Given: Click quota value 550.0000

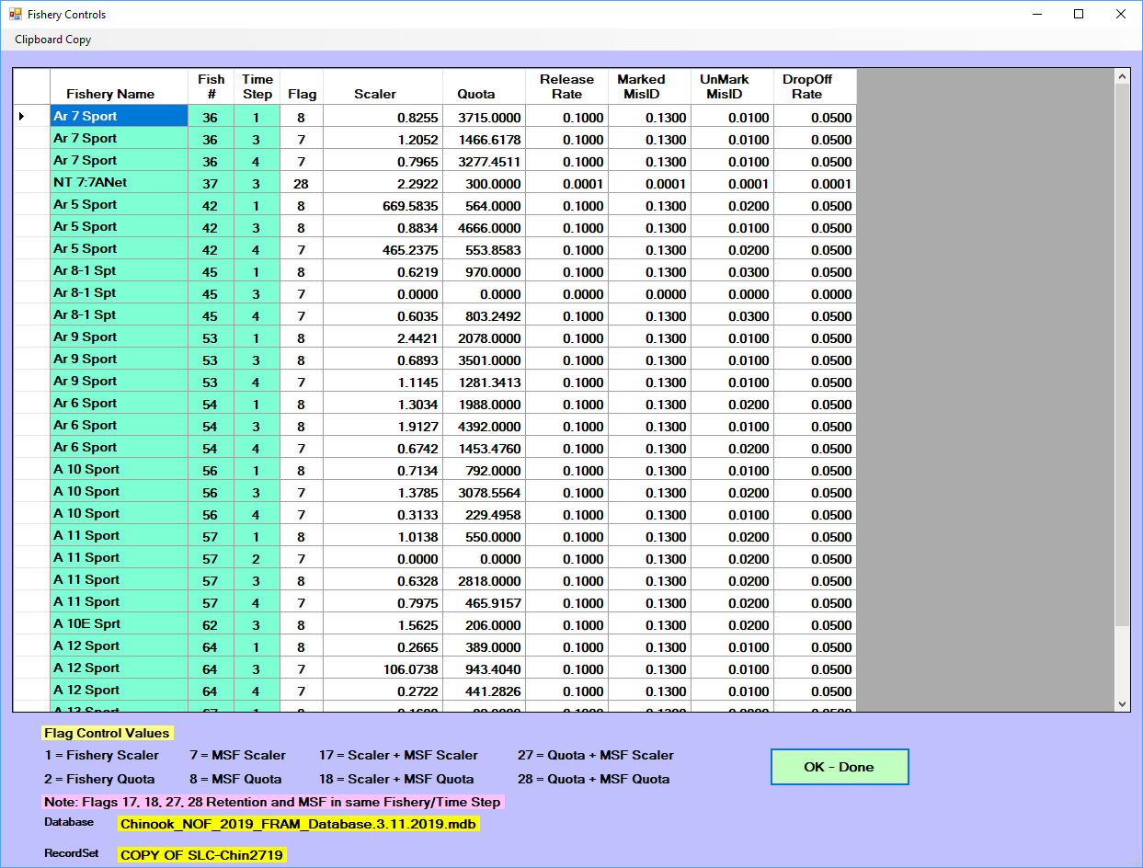Looking at the screenshot, I should tap(484, 537).
